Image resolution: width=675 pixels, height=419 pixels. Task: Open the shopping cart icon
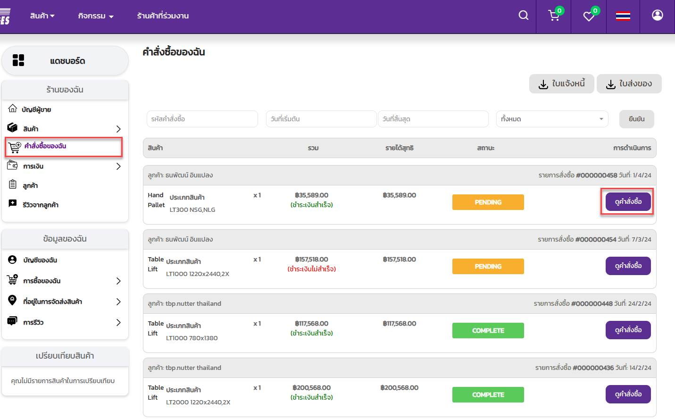click(x=554, y=16)
